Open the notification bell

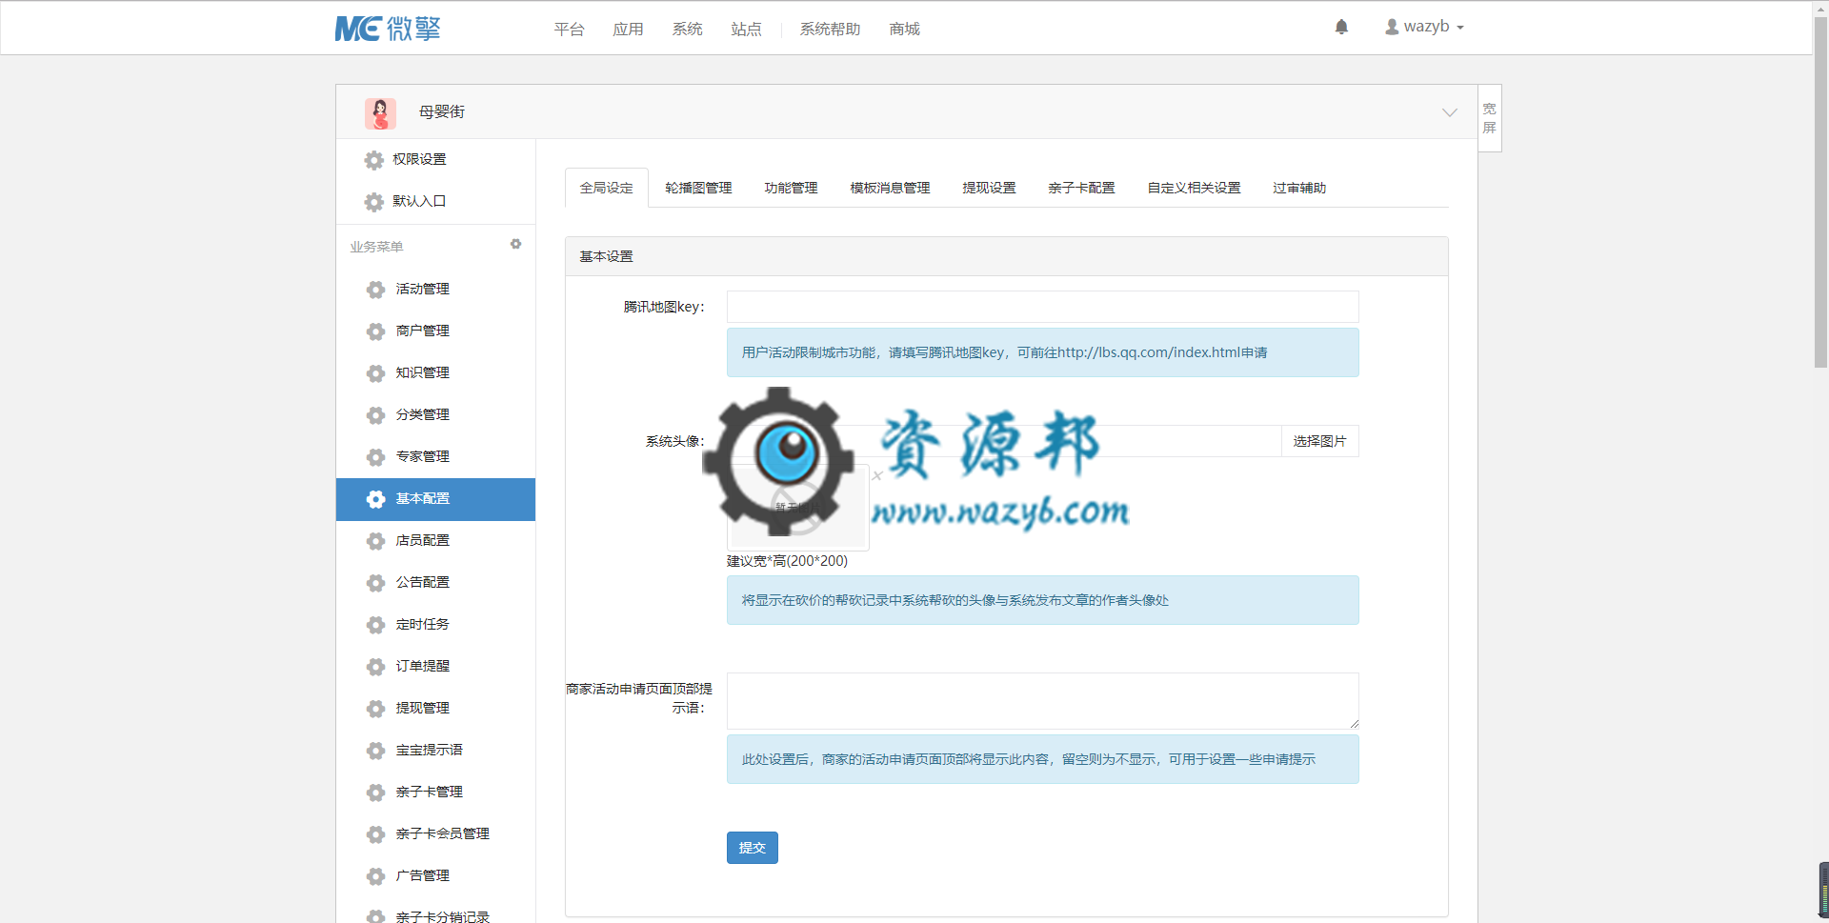click(x=1341, y=27)
